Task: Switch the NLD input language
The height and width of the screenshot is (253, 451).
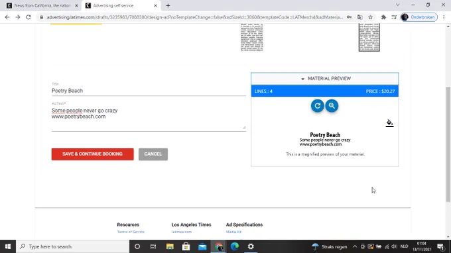Action: point(404,246)
